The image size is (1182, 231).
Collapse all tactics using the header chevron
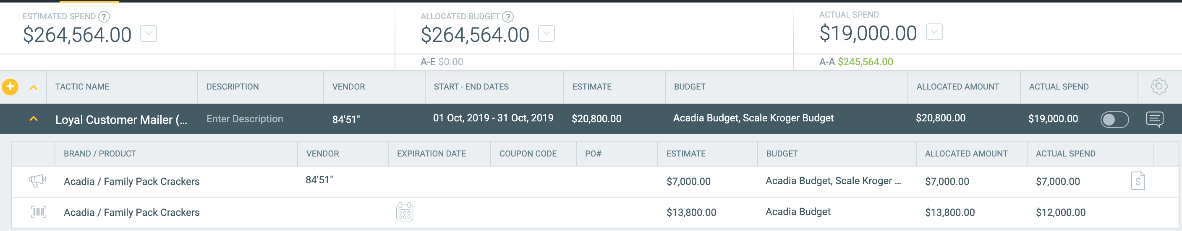34,87
